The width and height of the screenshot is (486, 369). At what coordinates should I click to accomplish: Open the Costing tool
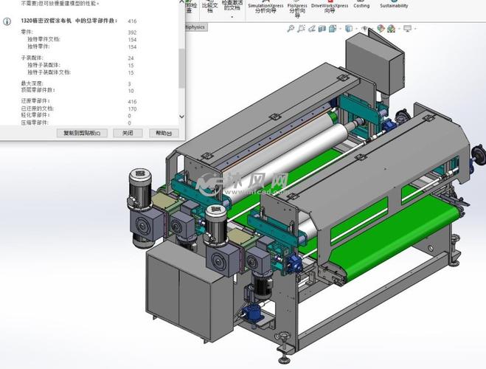click(x=361, y=5)
